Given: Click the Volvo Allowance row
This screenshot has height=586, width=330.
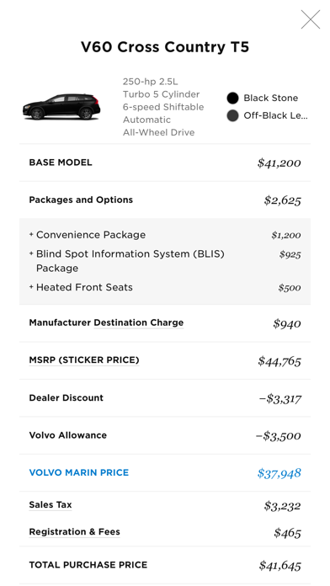Looking at the screenshot, I should tap(165, 435).
